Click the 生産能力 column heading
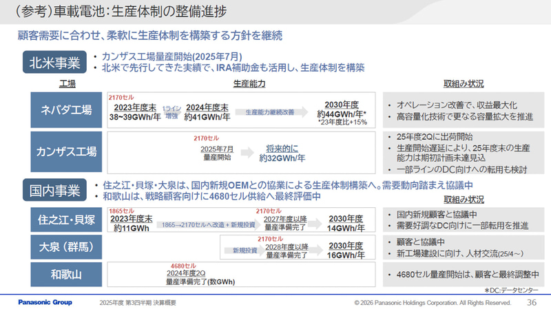This screenshot has height=309, width=551. (249, 83)
